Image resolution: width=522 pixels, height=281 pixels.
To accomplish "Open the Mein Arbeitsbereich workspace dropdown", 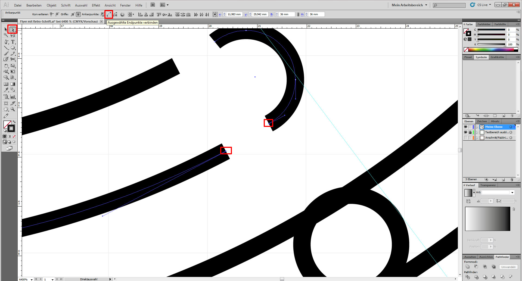I will [409, 5].
